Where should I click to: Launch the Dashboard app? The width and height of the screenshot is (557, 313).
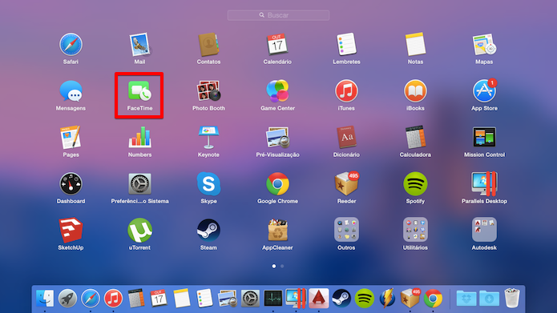[x=71, y=184]
